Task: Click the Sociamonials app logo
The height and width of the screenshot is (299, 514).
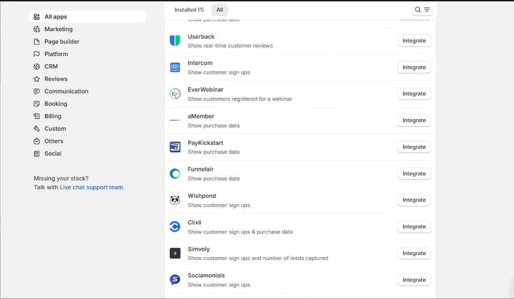Action: coord(175,280)
